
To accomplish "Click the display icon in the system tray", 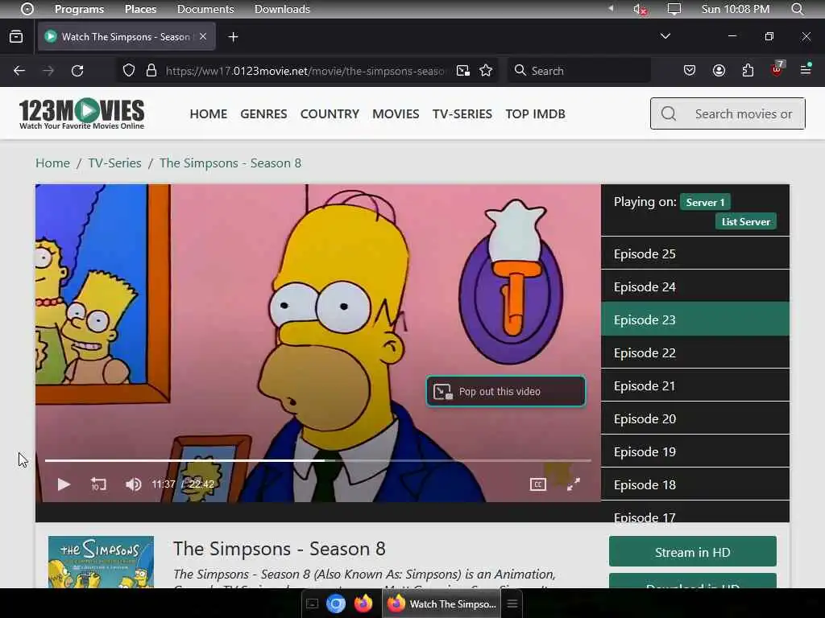I will pos(674,9).
